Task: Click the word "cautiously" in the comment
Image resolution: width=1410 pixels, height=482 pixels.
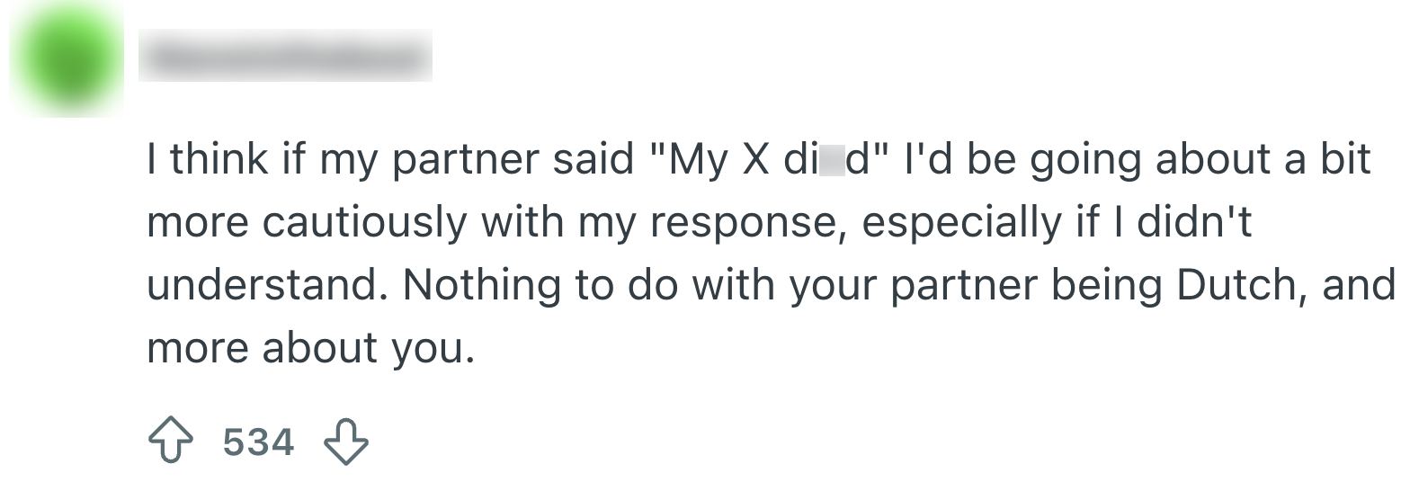Action: point(365,223)
